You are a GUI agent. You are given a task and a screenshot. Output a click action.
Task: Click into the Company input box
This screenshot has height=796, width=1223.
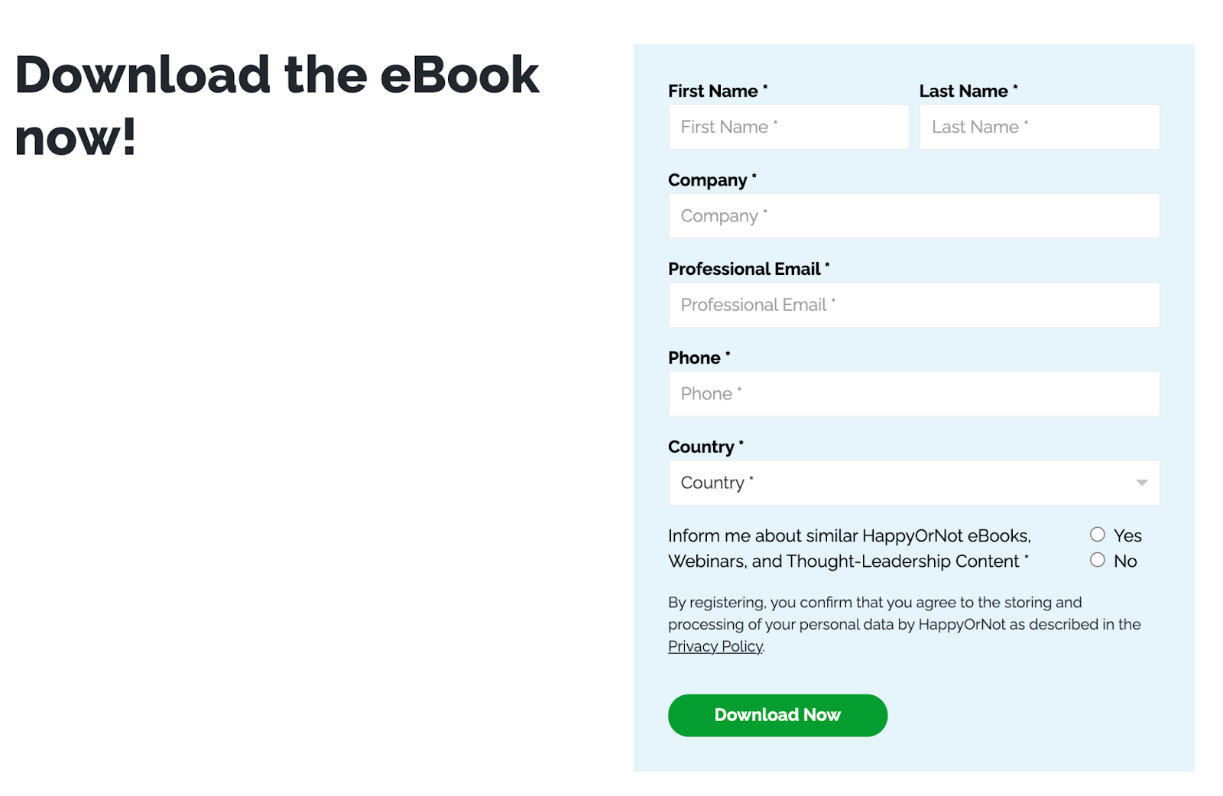coord(913,216)
